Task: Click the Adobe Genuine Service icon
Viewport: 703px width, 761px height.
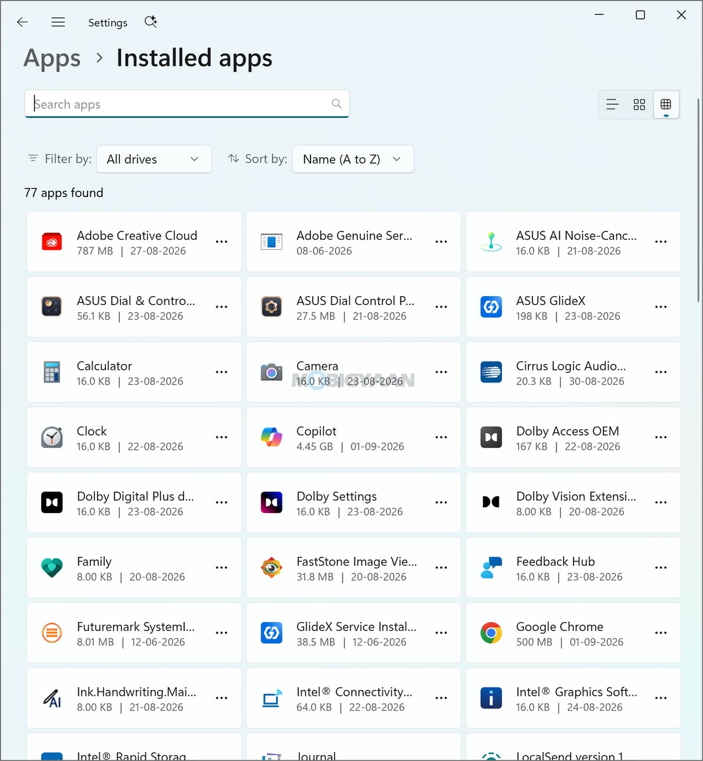Action: click(272, 242)
